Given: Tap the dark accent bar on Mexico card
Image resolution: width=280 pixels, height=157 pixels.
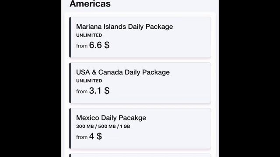Looking at the screenshot, I should pos(70,128).
